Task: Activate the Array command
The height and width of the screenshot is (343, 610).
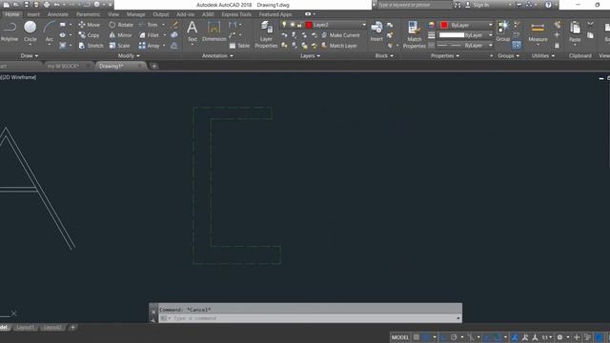Action: click(150, 46)
